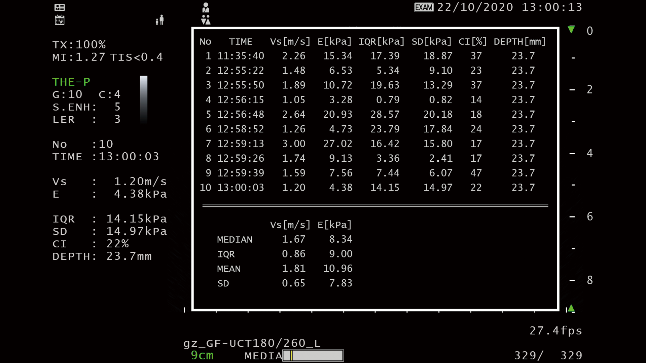Click the operator person icon

pos(206,7)
